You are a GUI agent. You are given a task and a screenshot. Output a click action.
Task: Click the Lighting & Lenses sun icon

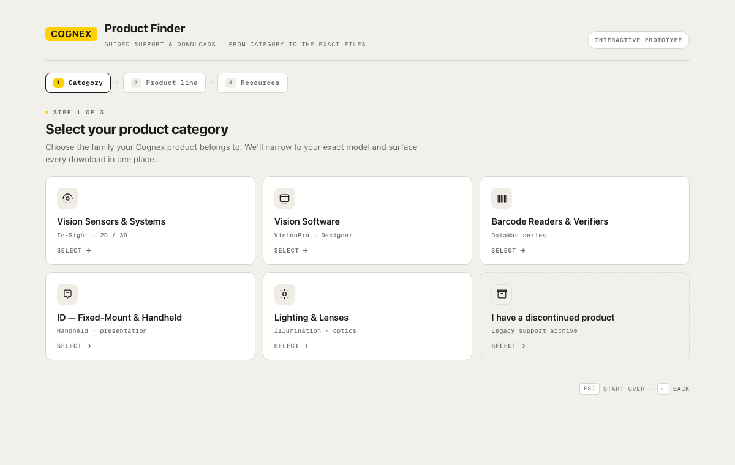pos(284,294)
